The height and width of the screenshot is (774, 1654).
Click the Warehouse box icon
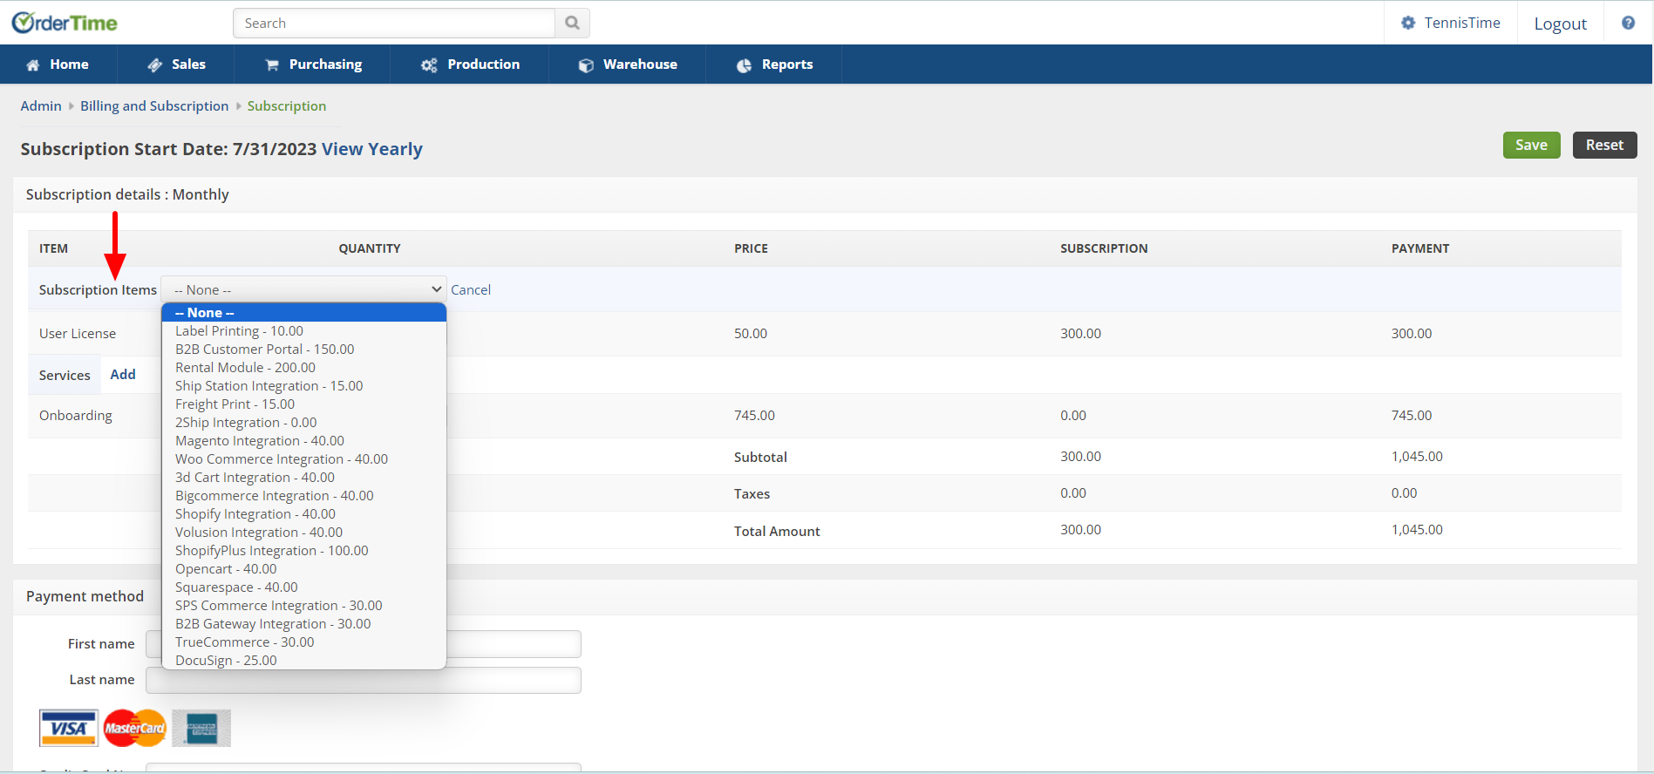click(x=586, y=64)
